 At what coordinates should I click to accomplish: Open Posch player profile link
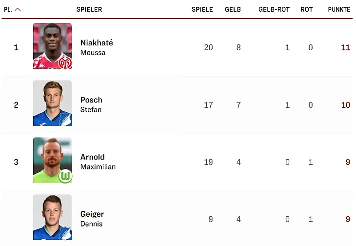tap(91, 100)
